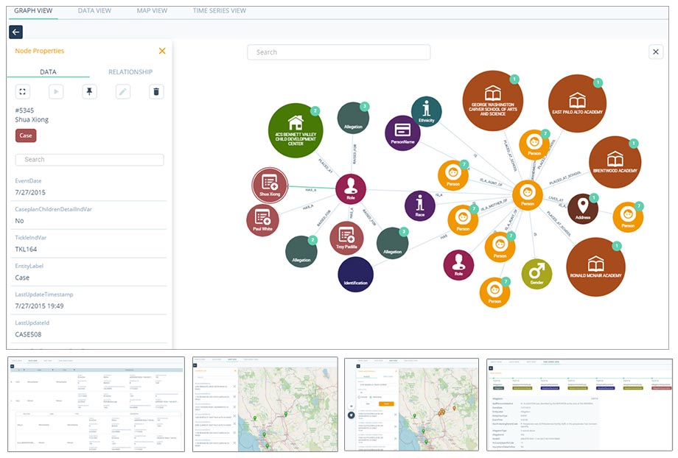Click the central Person hub node
The width and height of the screenshot is (678, 458).
tap(528, 195)
